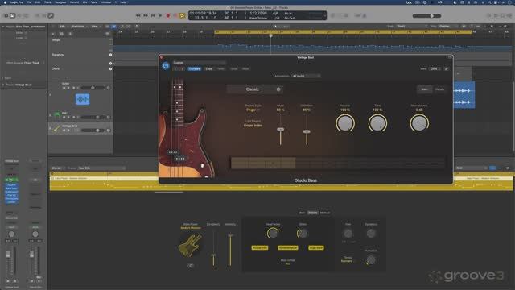Open the Classic bass model selector
This screenshot has width=515, height=290.
[254, 89]
